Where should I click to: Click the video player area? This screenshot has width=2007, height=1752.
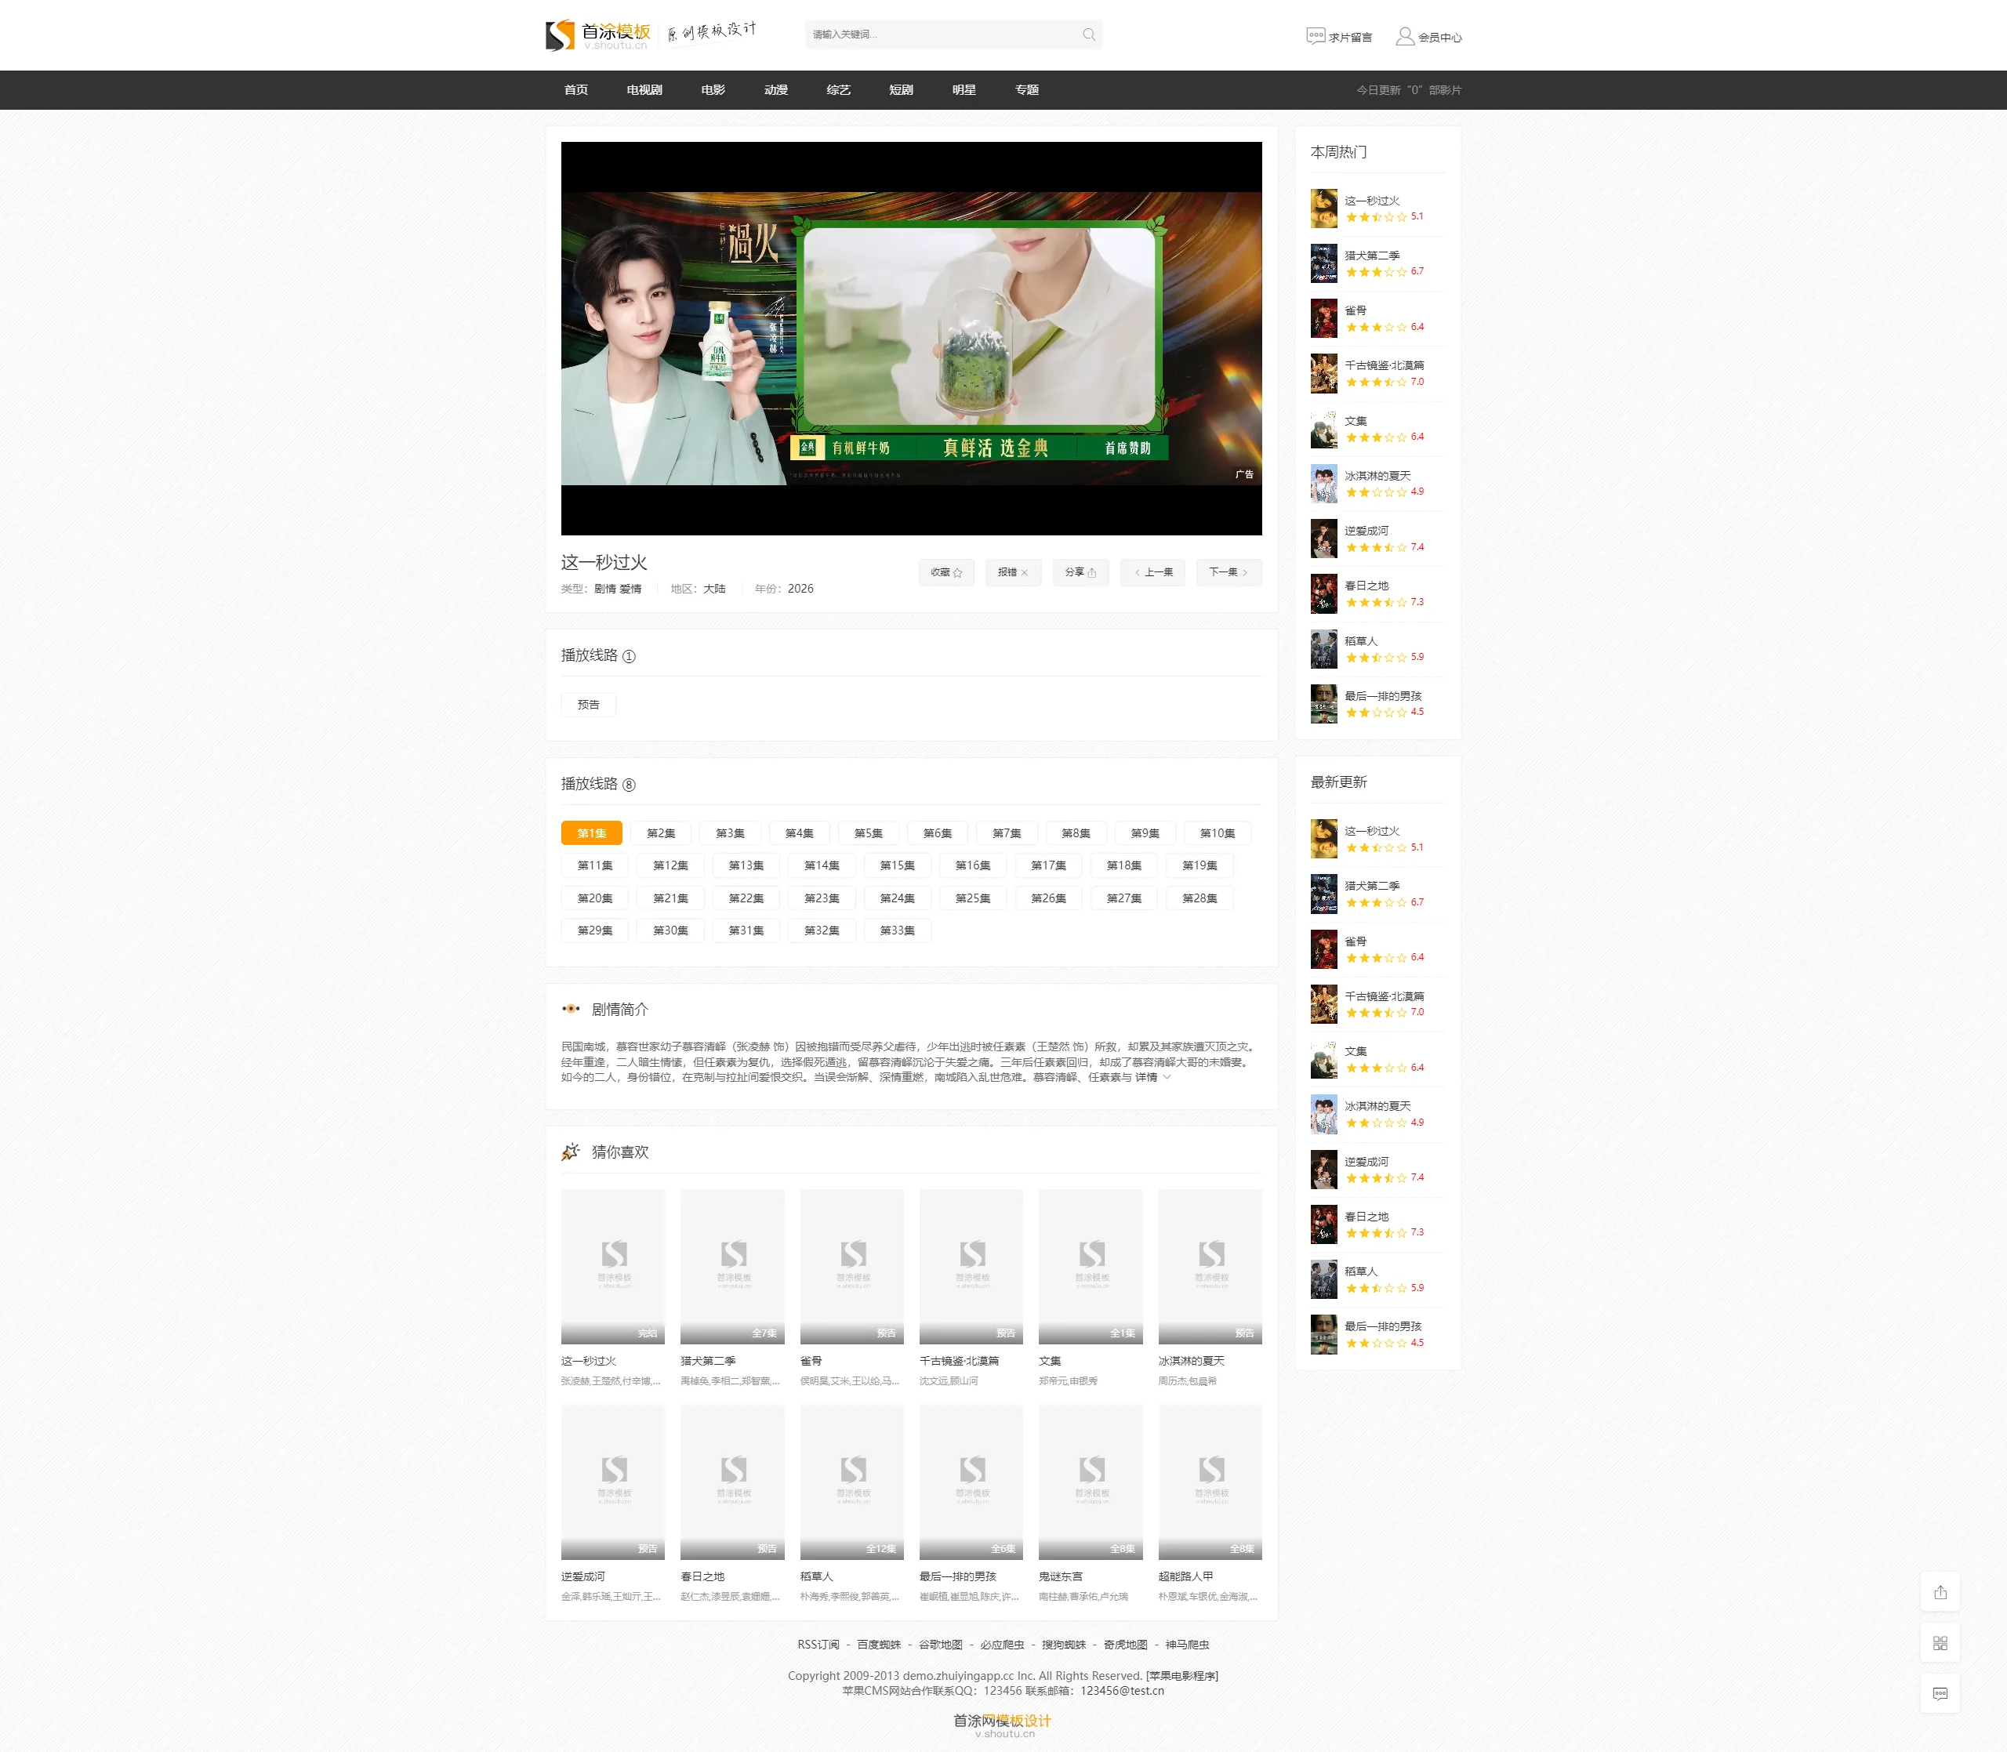pyautogui.click(x=911, y=339)
